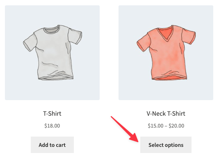
Task: Click the round collar of gray shirt
Action: pyautogui.click(x=51, y=30)
